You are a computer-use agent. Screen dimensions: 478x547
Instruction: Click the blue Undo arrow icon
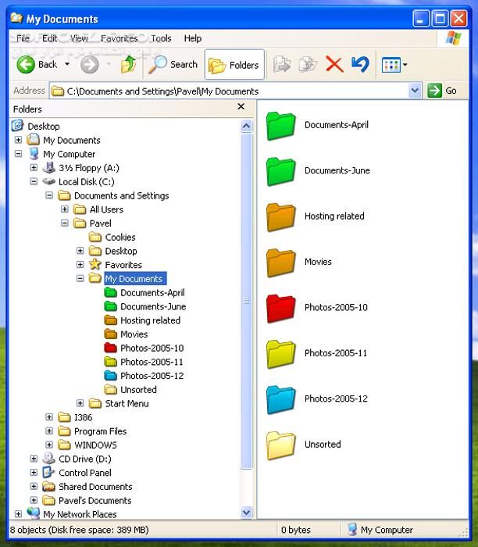360,65
